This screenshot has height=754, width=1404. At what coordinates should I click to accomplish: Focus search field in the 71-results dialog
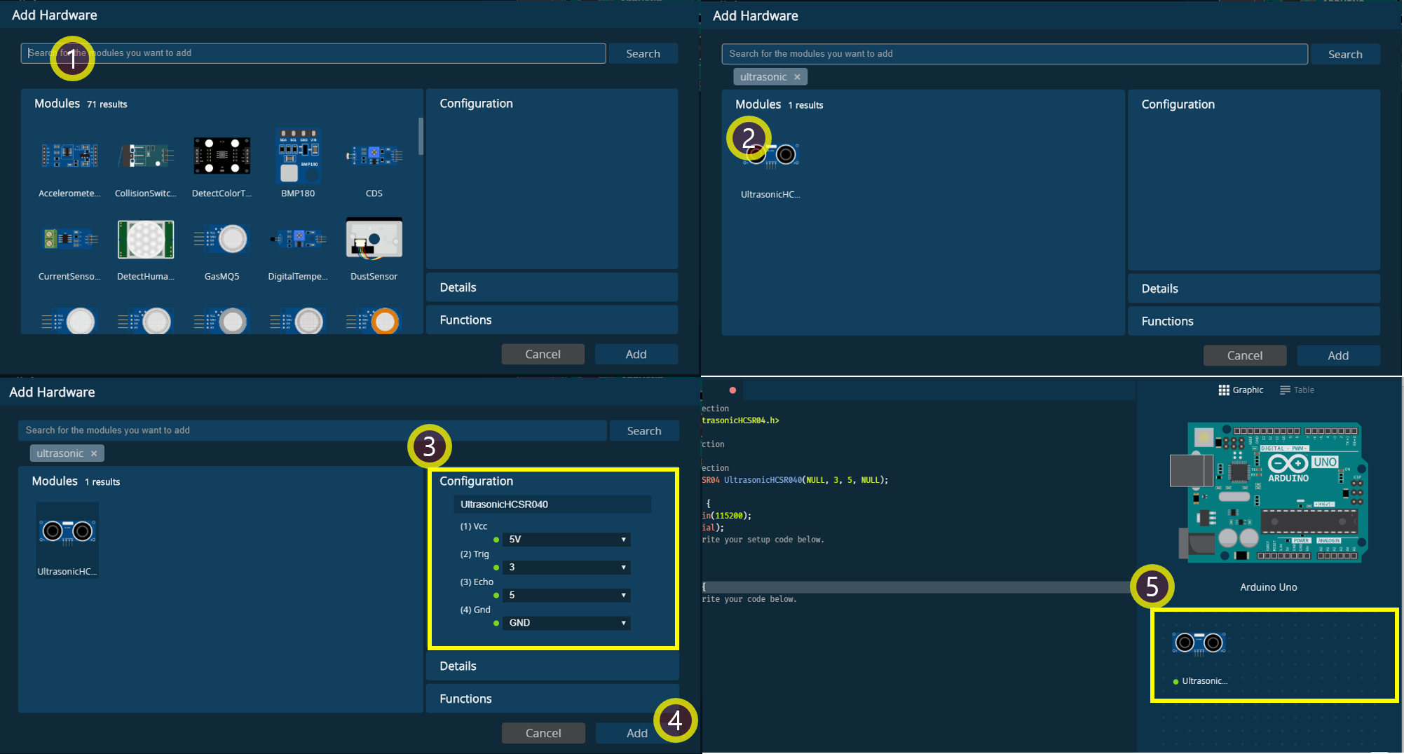pyautogui.click(x=313, y=53)
